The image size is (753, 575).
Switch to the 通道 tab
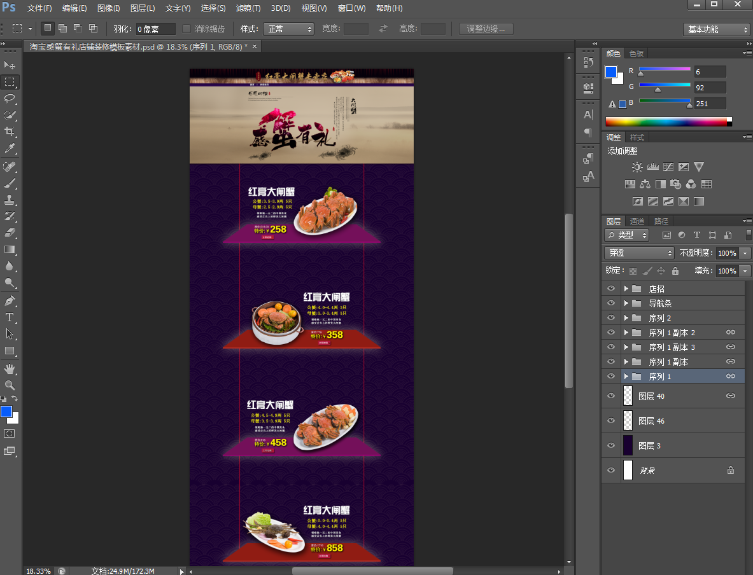coord(637,221)
